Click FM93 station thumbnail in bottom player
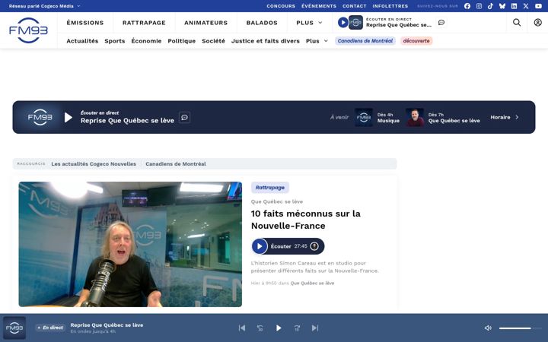The height and width of the screenshot is (342, 548). (14, 328)
